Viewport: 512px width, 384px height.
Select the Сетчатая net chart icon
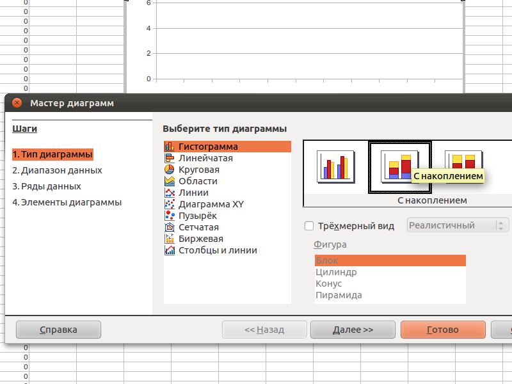click(170, 227)
